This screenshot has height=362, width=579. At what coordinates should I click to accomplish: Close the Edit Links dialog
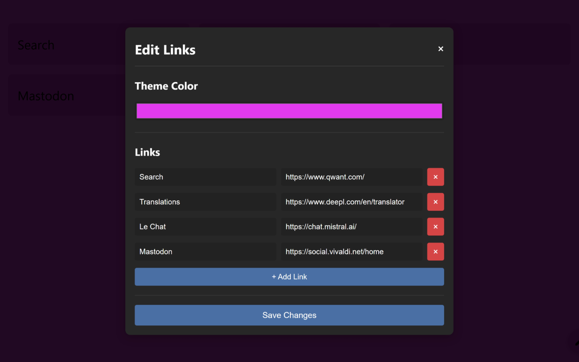[x=441, y=49]
